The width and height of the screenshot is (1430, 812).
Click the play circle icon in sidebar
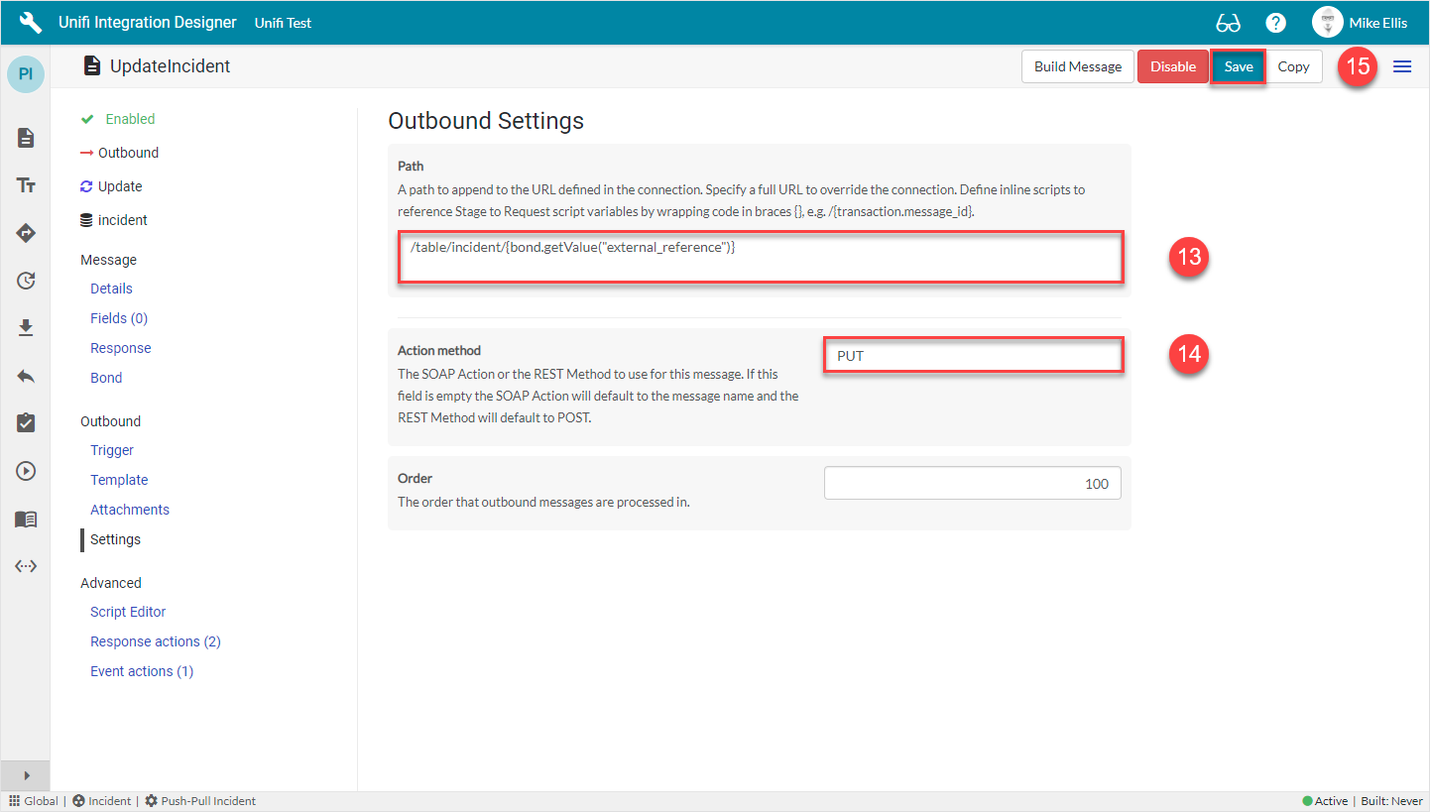(x=26, y=471)
